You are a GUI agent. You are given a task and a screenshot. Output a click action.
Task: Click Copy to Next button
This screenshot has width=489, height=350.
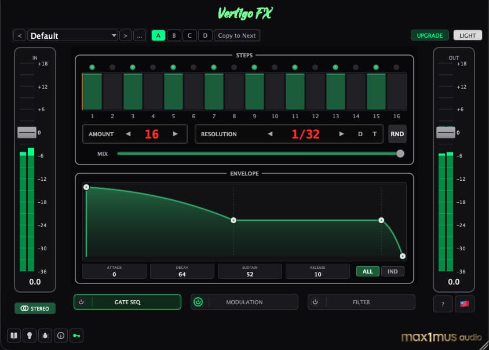[x=237, y=35]
